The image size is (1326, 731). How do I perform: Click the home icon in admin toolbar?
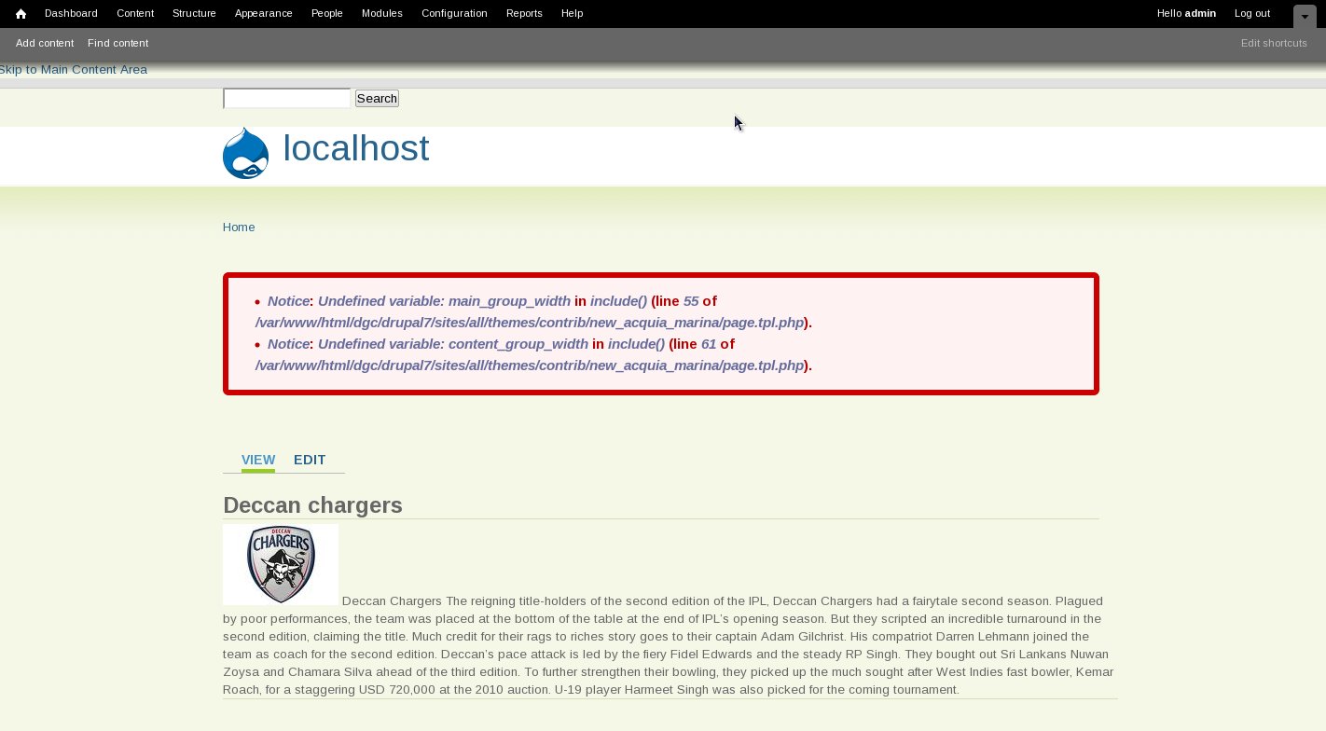click(x=21, y=13)
